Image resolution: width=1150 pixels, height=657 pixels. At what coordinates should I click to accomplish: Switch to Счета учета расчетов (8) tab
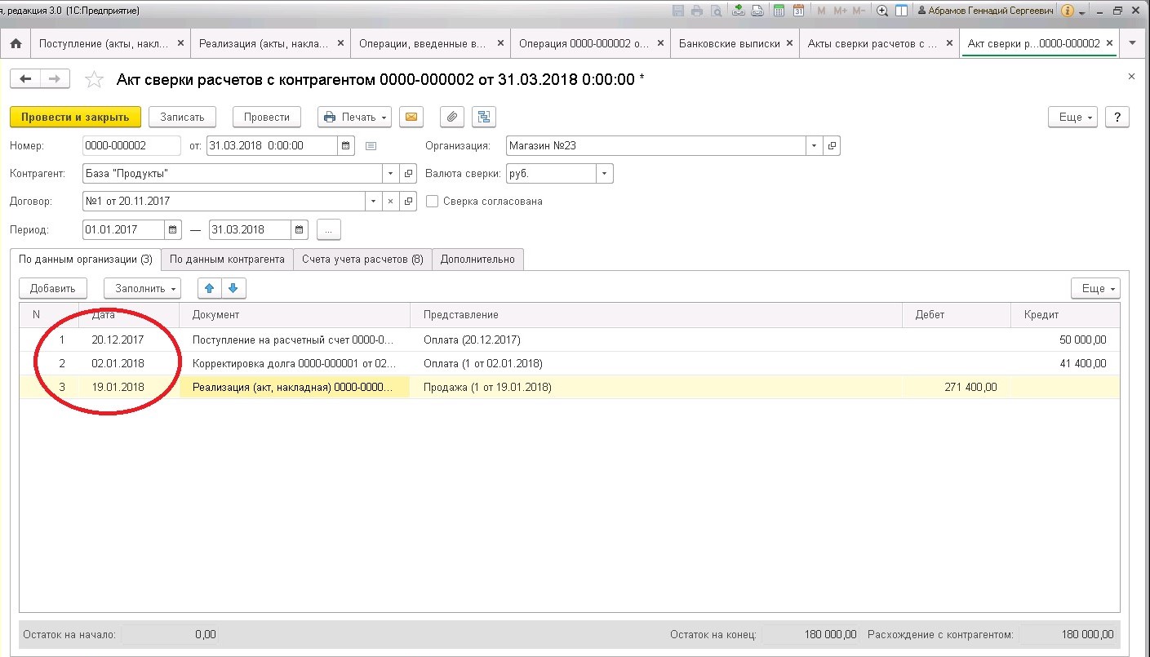click(x=362, y=259)
